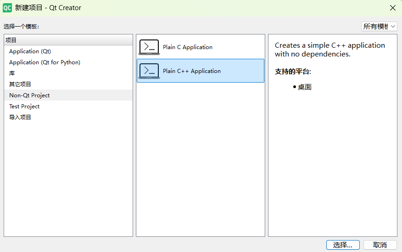The width and height of the screenshot is (402, 252).
Task: Select Application (Qt for Python) category
Action: (68, 62)
